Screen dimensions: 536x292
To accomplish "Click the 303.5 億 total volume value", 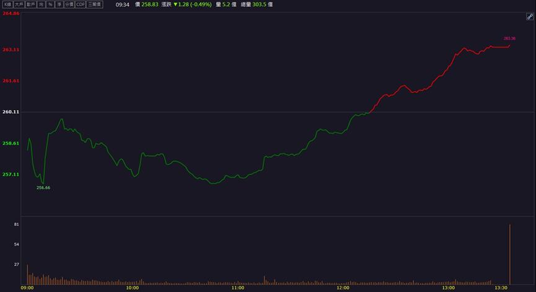I will point(263,5).
